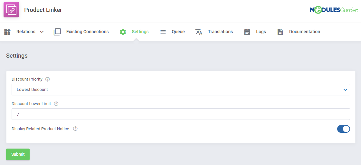Click the Translations language icon

(x=199, y=32)
